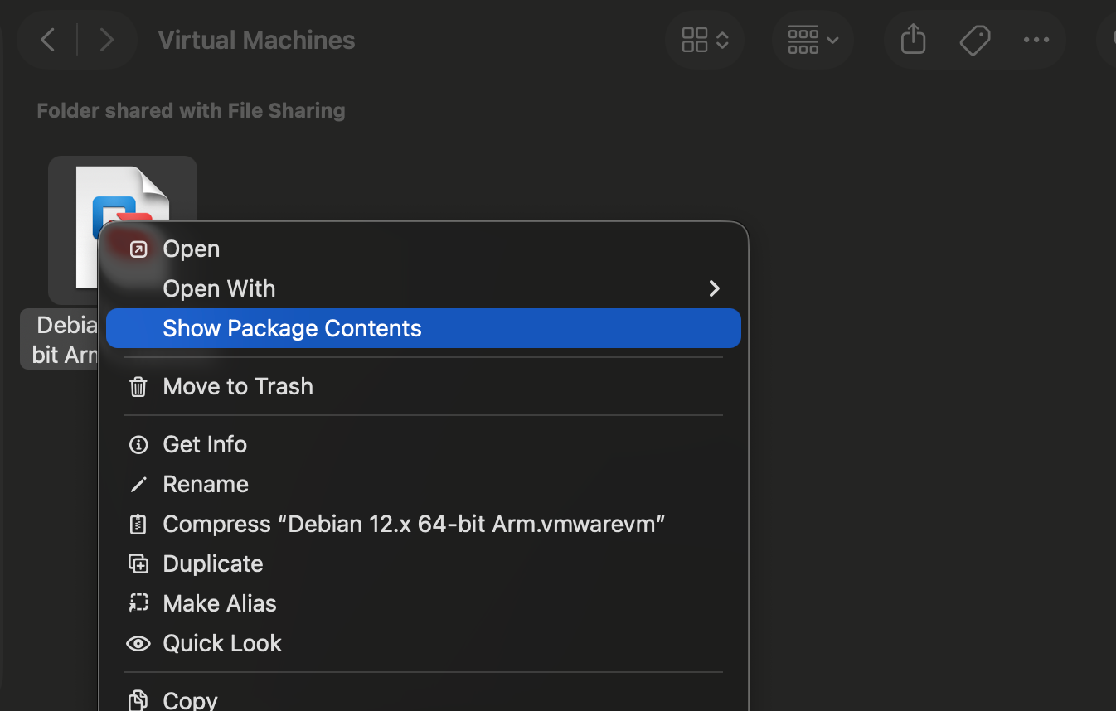Compress the Debian 12.x 64-bit Arm.vmwarevm package

pyautogui.click(x=414, y=524)
